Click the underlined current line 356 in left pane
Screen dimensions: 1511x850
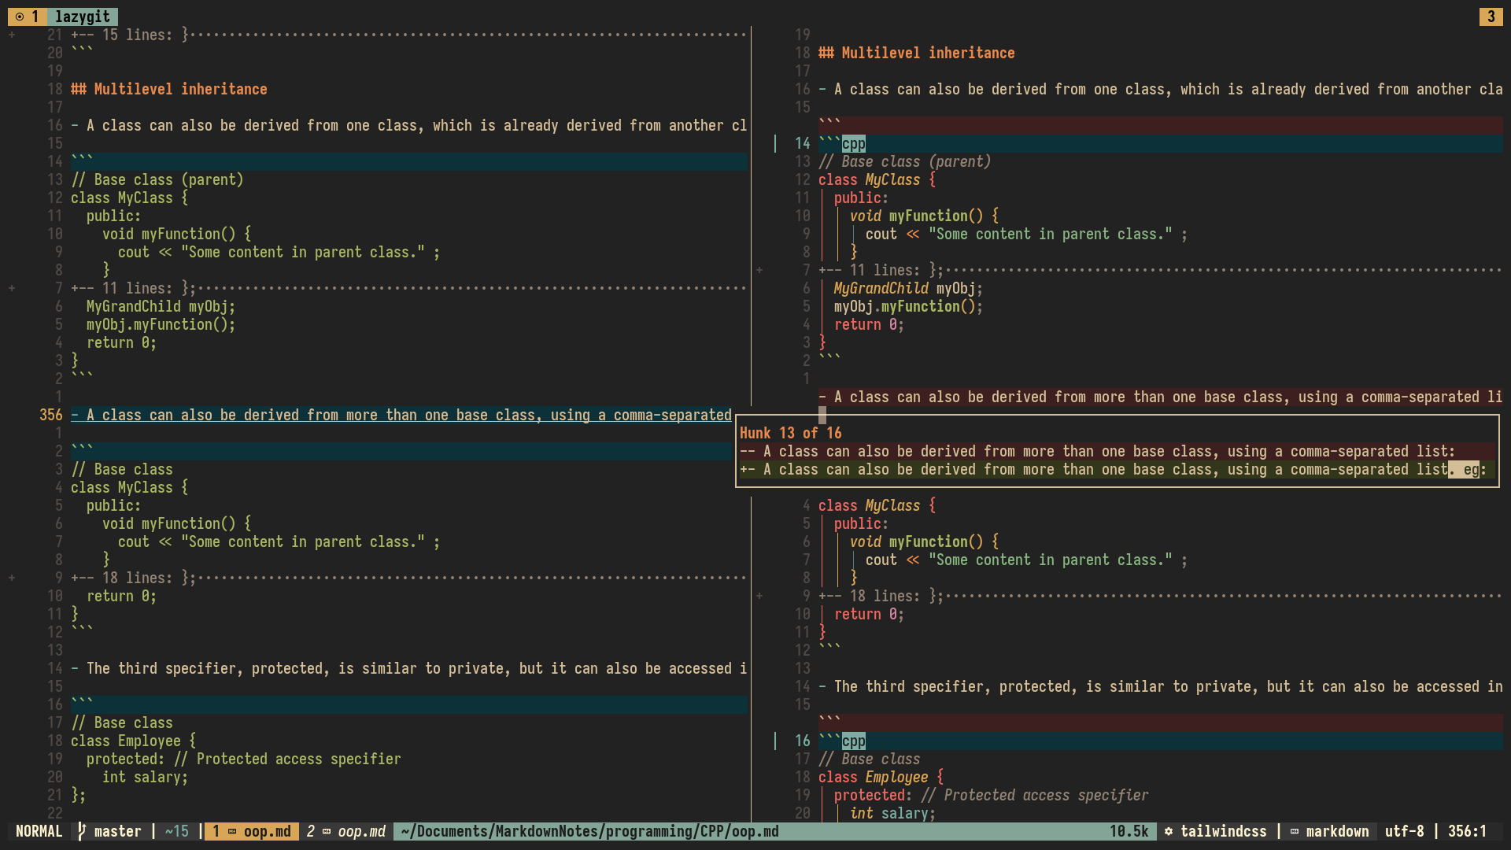[x=401, y=415]
